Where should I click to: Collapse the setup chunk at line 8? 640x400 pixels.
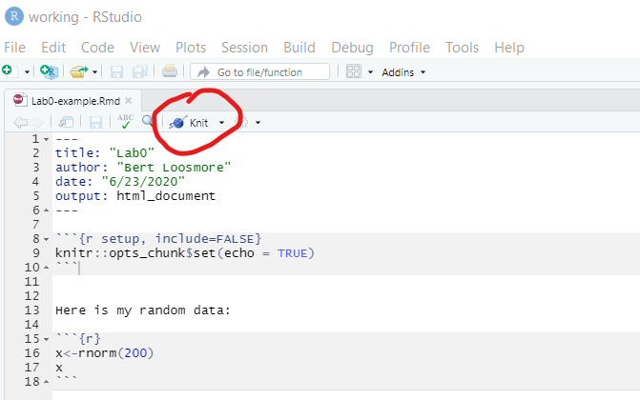46,239
